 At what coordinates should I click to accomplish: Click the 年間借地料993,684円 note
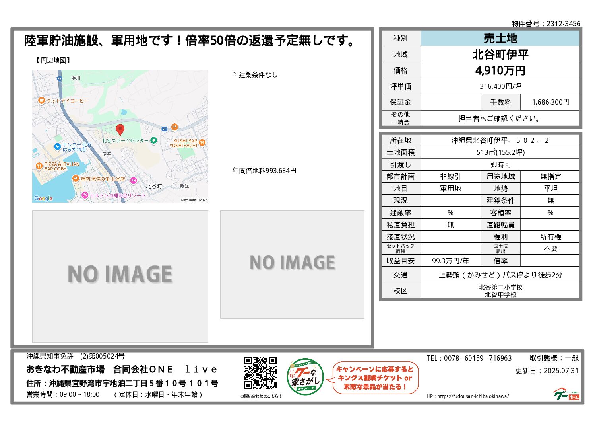tap(264, 171)
